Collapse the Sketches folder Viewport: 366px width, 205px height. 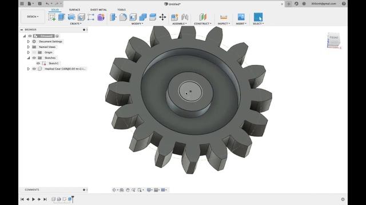point(29,58)
